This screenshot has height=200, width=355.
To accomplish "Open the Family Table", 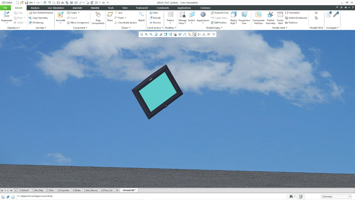I will (280, 15).
